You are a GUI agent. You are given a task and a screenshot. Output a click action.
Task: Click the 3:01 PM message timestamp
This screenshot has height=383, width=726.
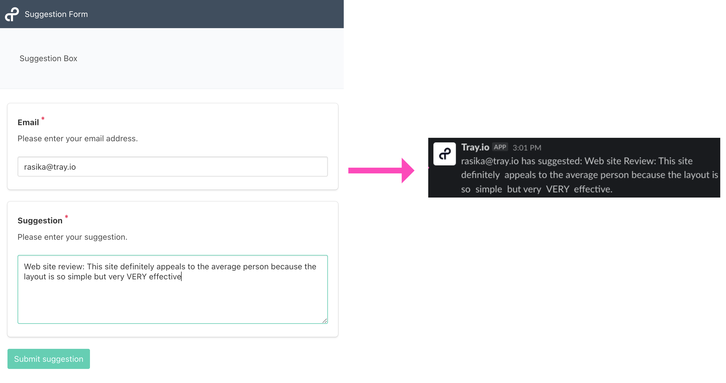527,148
